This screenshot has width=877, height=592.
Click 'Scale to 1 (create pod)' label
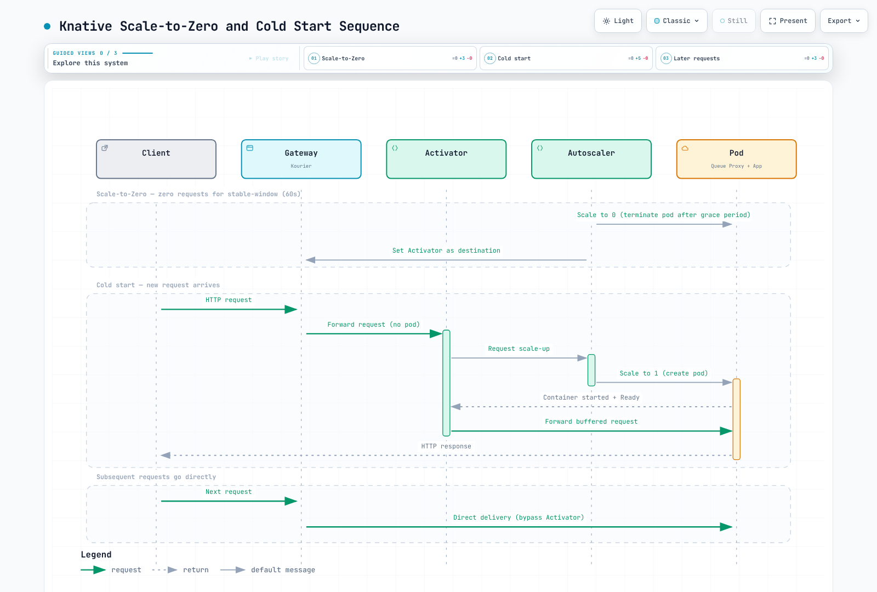[664, 373]
